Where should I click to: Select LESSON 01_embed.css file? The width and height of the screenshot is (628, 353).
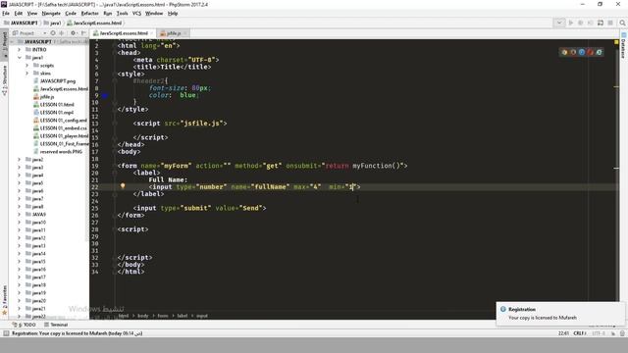(63, 128)
